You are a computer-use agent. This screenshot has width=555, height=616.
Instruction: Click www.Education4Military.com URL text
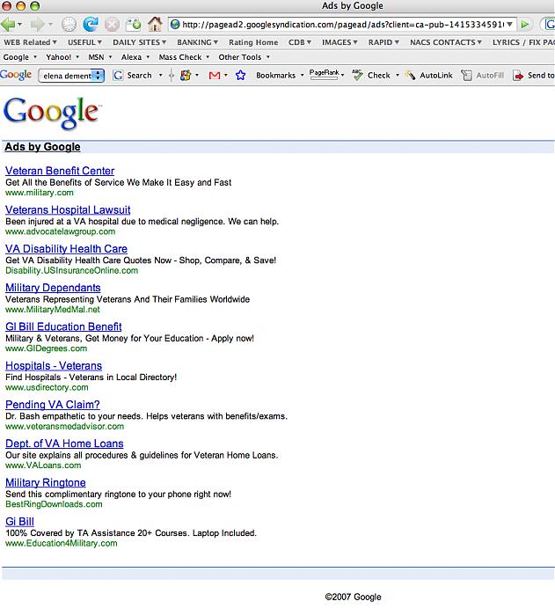(62, 543)
